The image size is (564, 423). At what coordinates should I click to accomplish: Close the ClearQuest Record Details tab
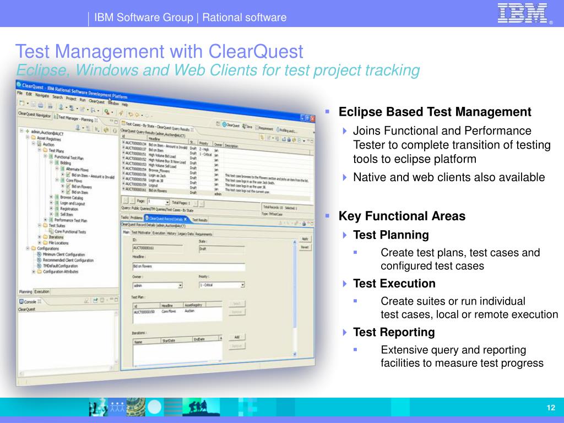pyautogui.click(x=185, y=219)
